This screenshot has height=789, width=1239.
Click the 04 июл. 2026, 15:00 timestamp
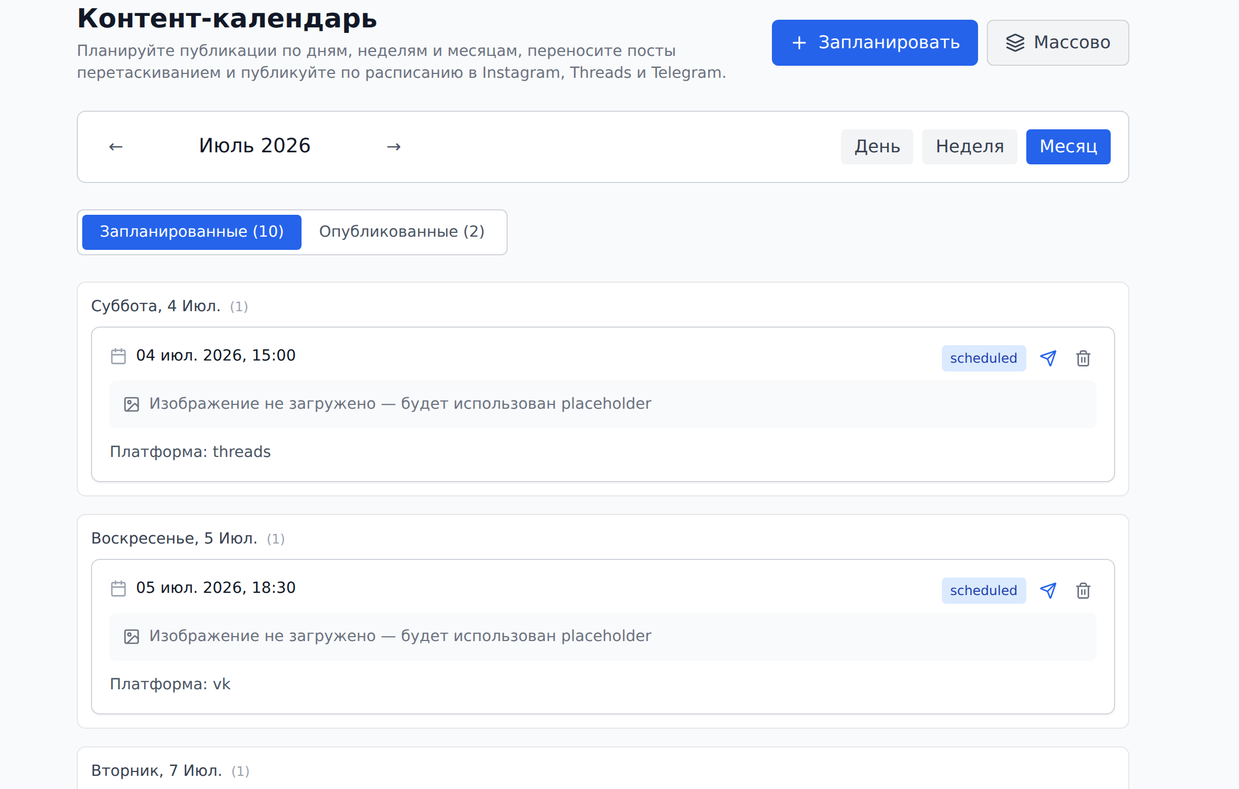click(x=216, y=356)
